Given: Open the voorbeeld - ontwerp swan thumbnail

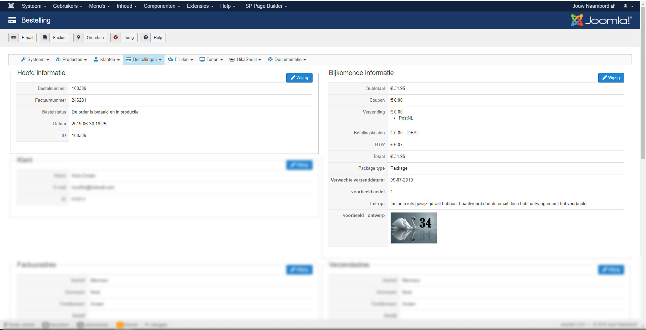Looking at the screenshot, I should (414, 228).
